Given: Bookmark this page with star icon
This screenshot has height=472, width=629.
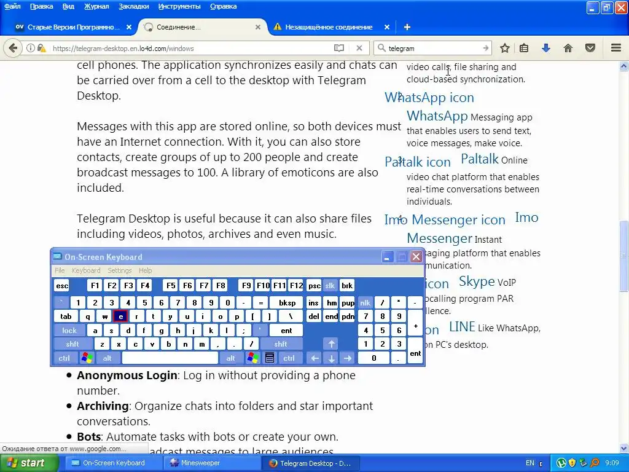Looking at the screenshot, I should pyautogui.click(x=505, y=48).
